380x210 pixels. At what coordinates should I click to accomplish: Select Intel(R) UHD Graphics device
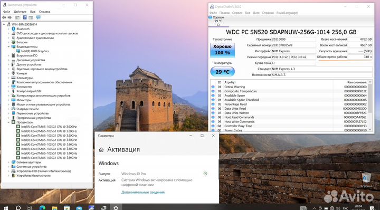point(35,51)
